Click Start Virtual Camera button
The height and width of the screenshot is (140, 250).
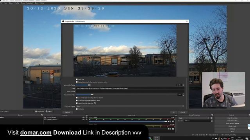point(232,124)
